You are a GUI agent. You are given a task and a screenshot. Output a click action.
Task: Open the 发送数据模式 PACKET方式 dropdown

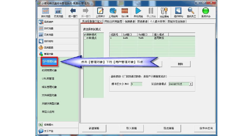coord(191,84)
